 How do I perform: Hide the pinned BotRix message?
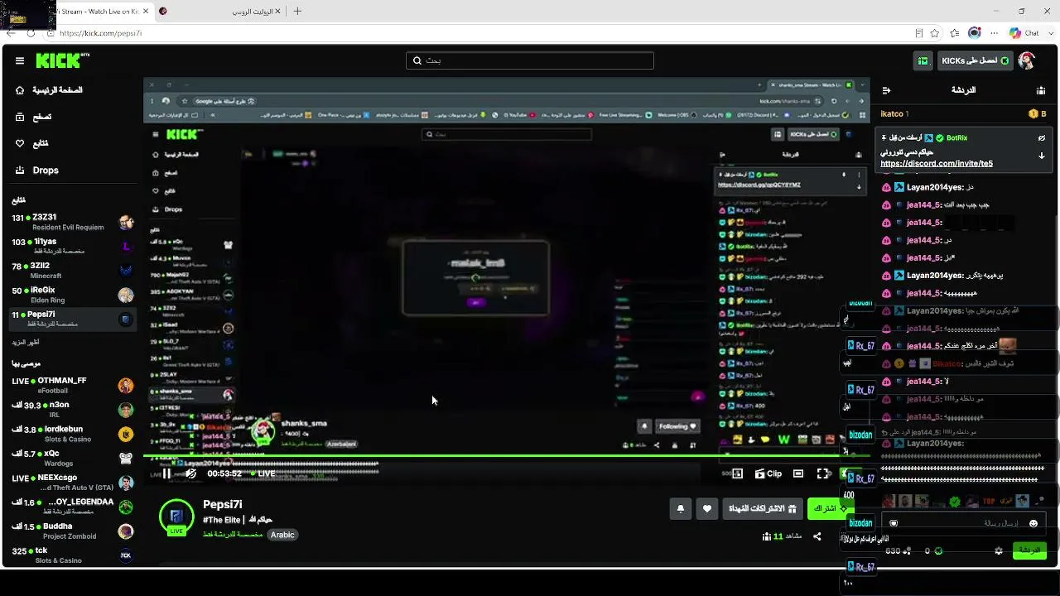tap(1042, 137)
